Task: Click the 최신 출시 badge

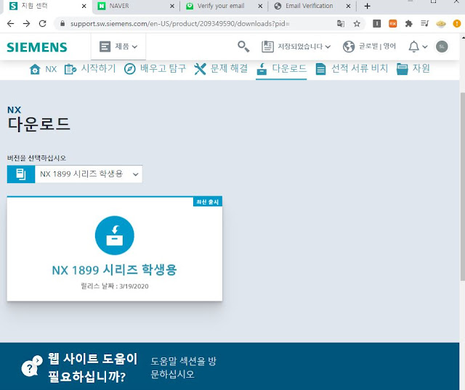Action: [x=208, y=202]
